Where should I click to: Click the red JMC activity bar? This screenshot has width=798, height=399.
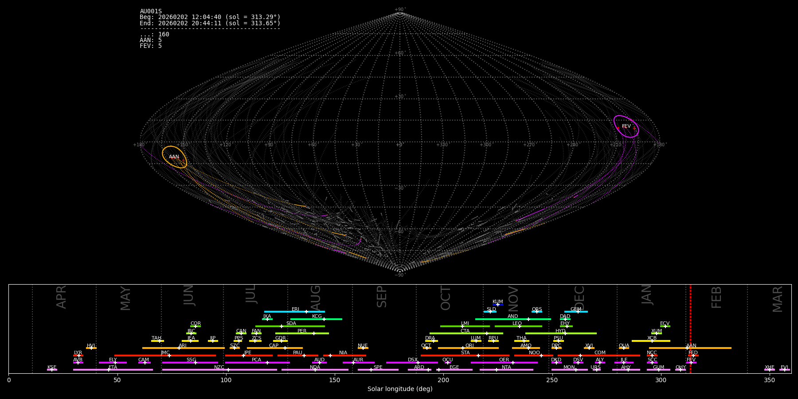click(165, 356)
